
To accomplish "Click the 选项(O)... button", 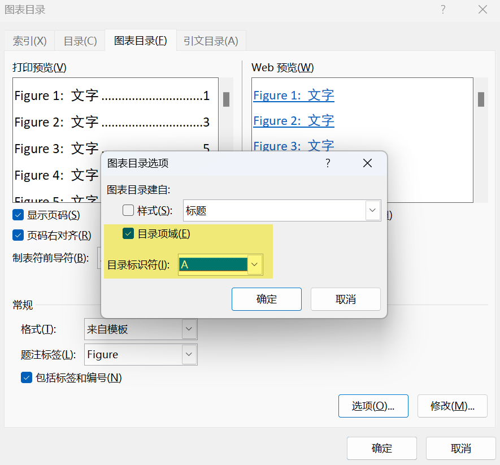I will pos(373,406).
